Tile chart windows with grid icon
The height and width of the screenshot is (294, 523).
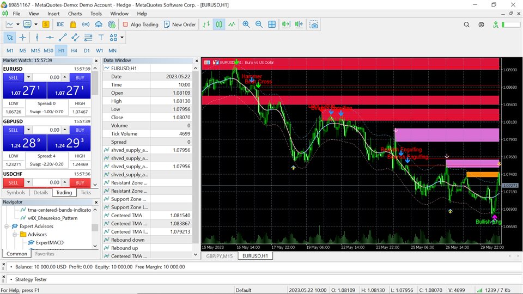pos(272,24)
